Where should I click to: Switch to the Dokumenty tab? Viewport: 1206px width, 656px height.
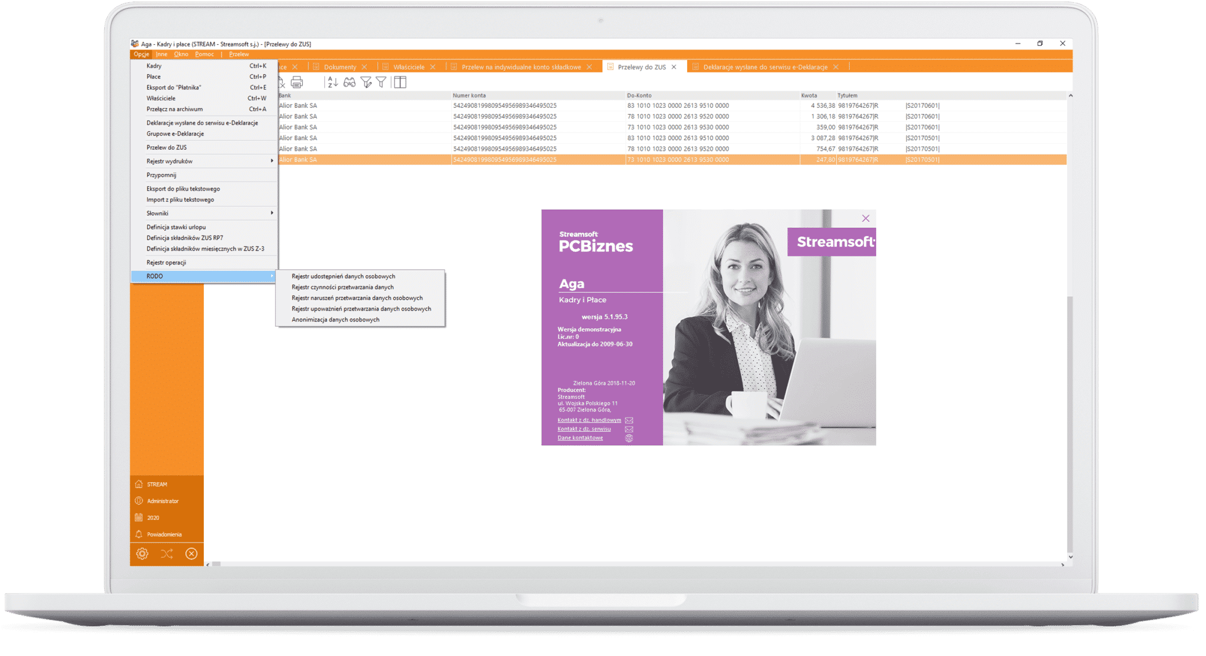click(340, 67)
